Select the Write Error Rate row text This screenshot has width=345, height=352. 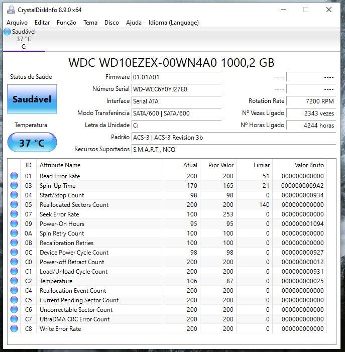click(60, 329)
